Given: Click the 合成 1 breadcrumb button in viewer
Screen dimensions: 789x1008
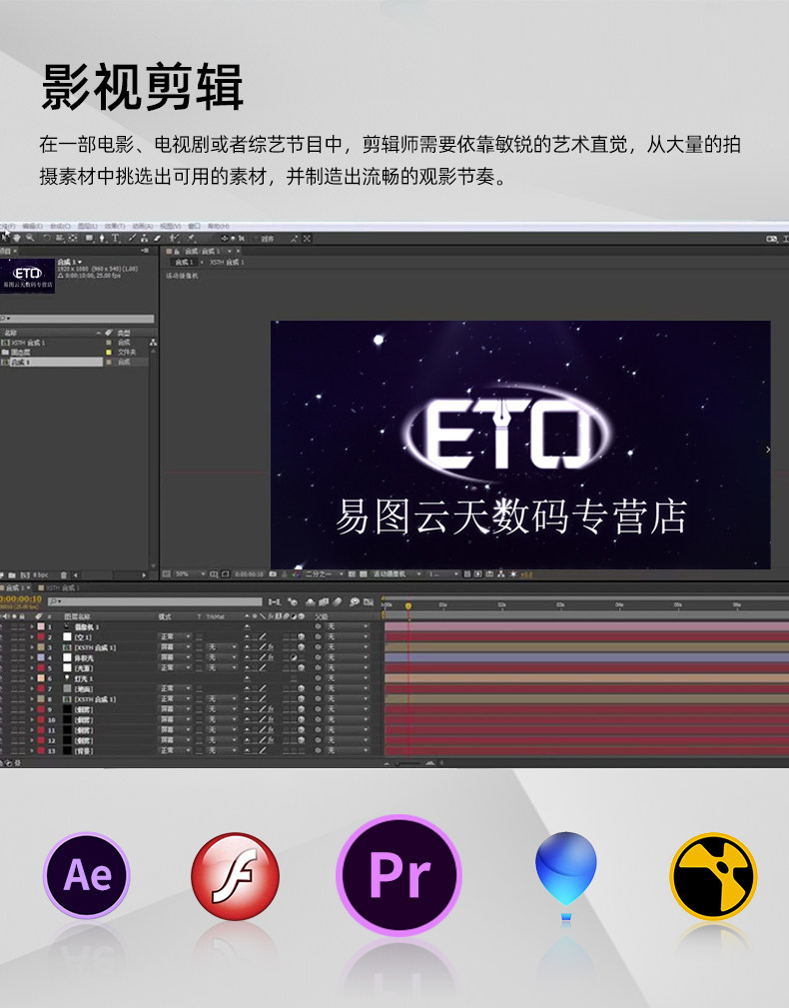Looking at the screenshot, I should pyautogui.click(x=184, y=262).
